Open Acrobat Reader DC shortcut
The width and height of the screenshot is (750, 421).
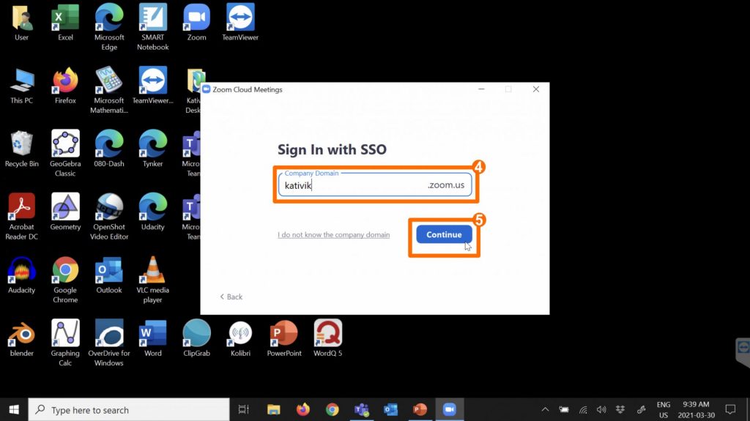point(21,211)
